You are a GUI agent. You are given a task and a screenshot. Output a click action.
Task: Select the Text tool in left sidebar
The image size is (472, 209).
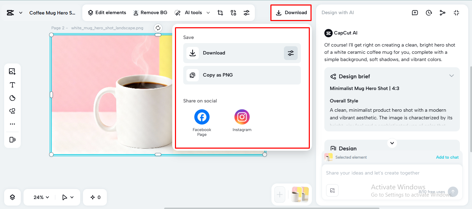click(x=12, y=85)
